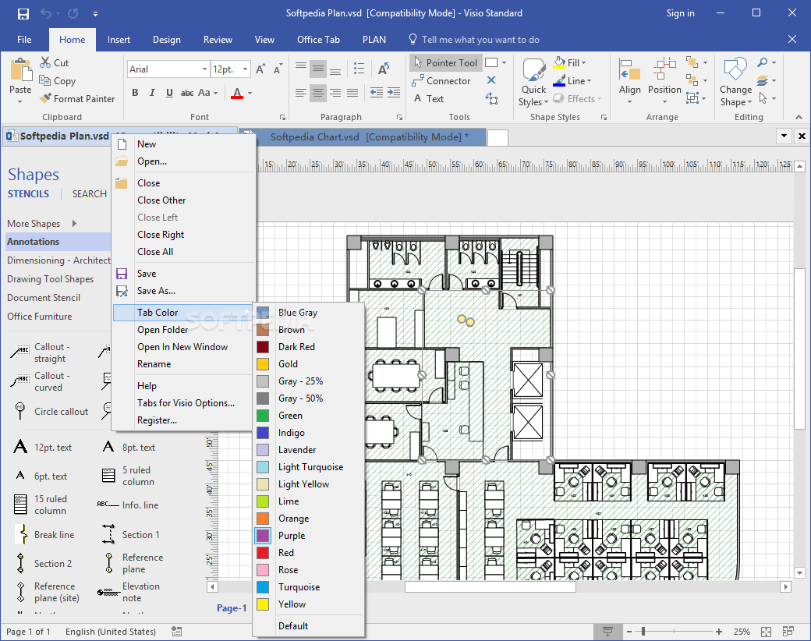Toggle Strikethrough formatting
The image size is (811, 641).
pos(186,93)
